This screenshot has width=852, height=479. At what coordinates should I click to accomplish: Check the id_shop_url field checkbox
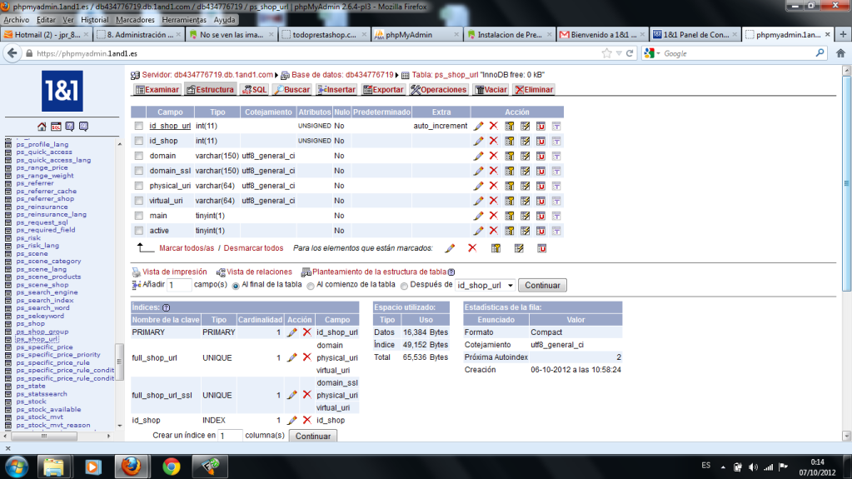point(139,126)
